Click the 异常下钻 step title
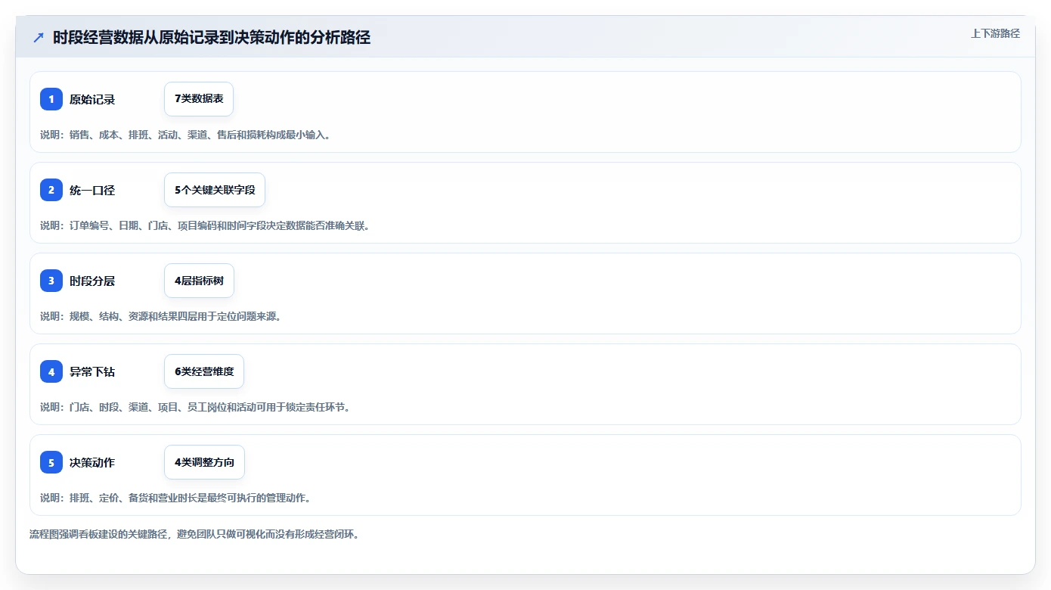This screenshot has width=1051, height=590. pyautogui.click(x=92, y=371)
